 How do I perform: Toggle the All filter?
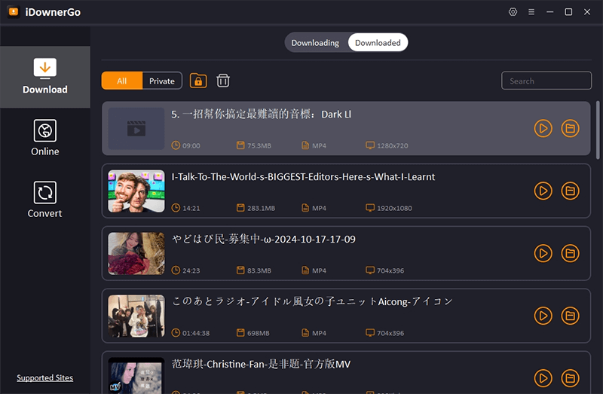122,81
